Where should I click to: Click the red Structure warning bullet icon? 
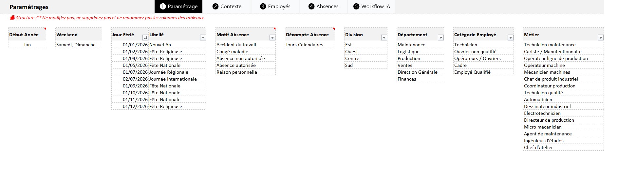[x=12, y=18]
